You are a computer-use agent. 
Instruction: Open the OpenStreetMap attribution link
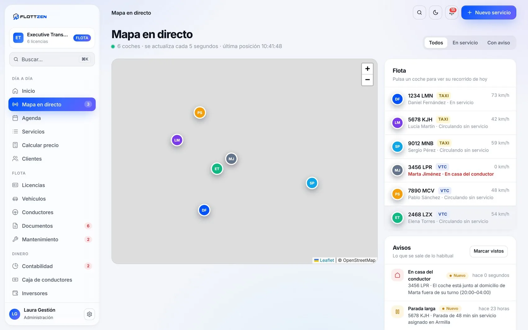359,260
